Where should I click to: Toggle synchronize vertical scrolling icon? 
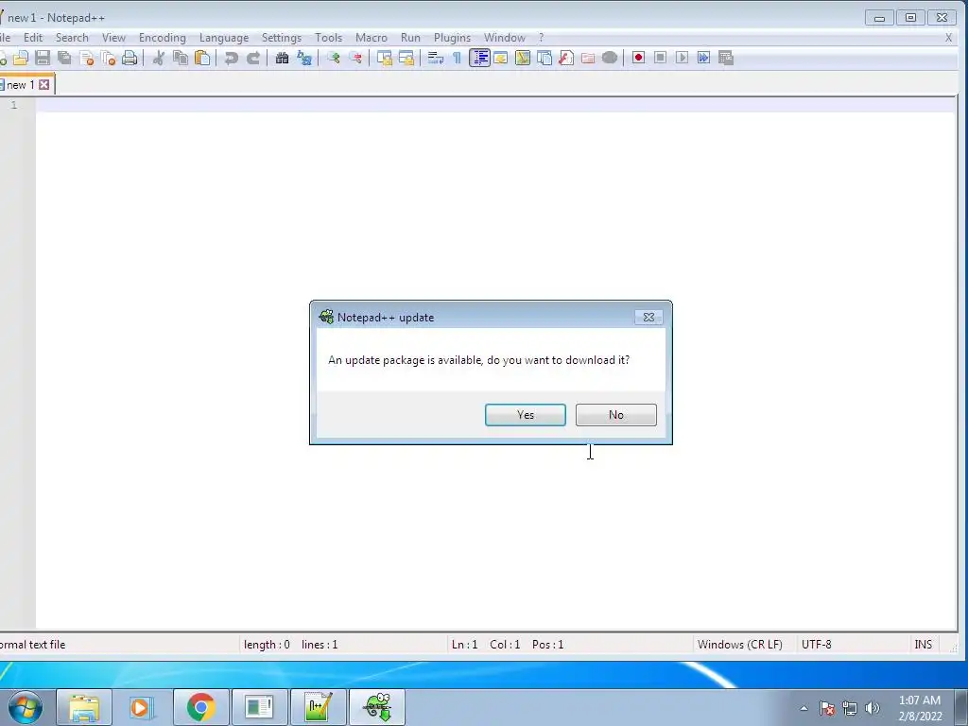[384, 58]
